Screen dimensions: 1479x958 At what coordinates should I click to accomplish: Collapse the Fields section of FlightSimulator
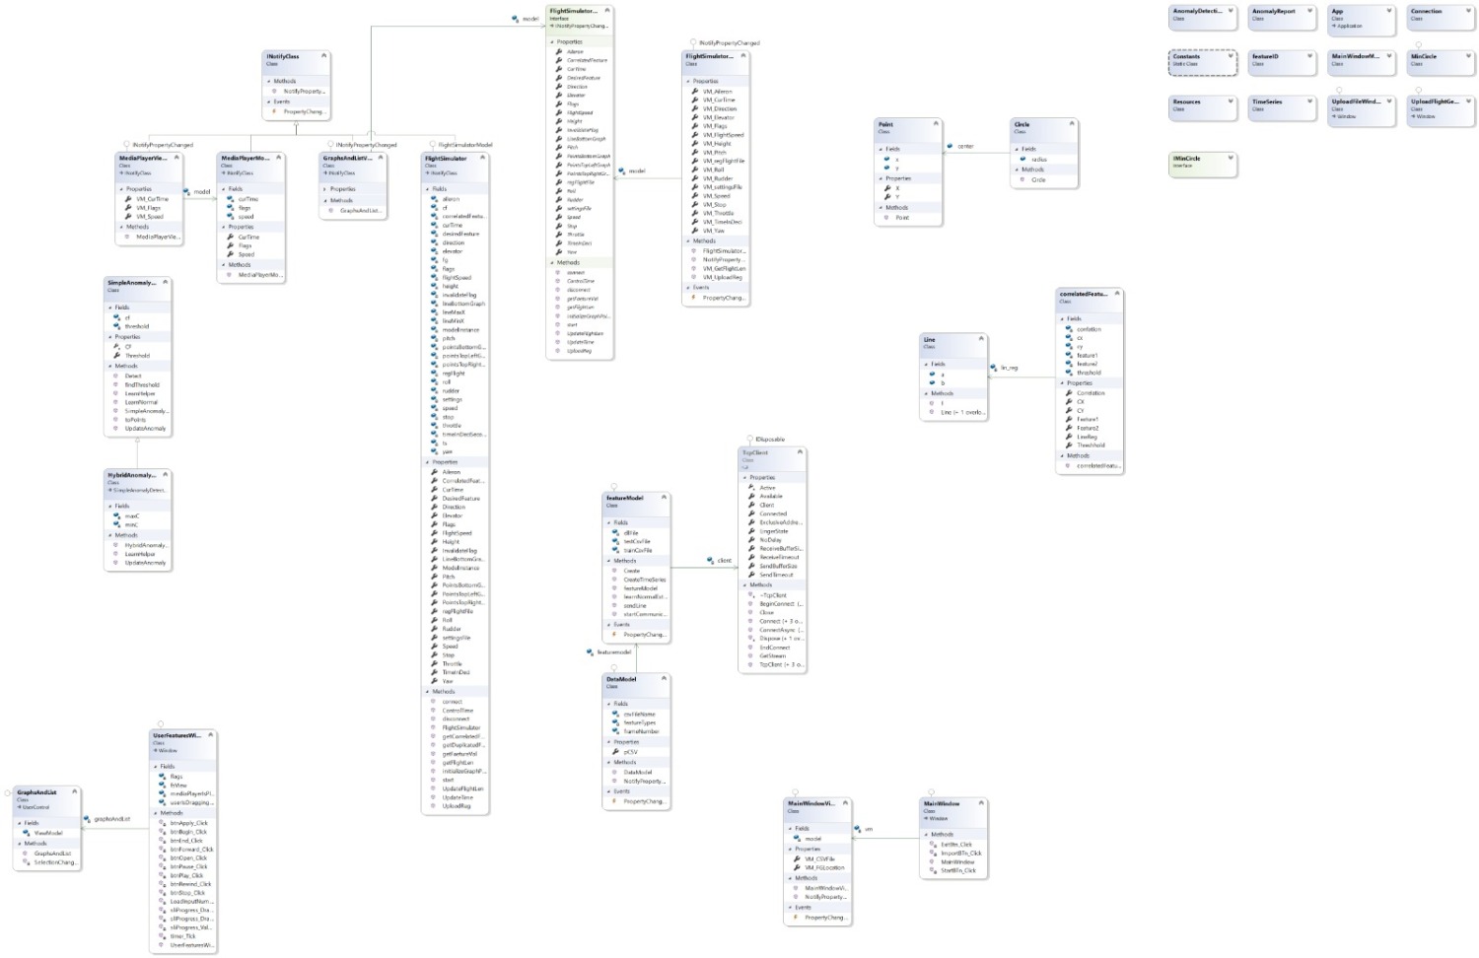[x=426, y=188]
